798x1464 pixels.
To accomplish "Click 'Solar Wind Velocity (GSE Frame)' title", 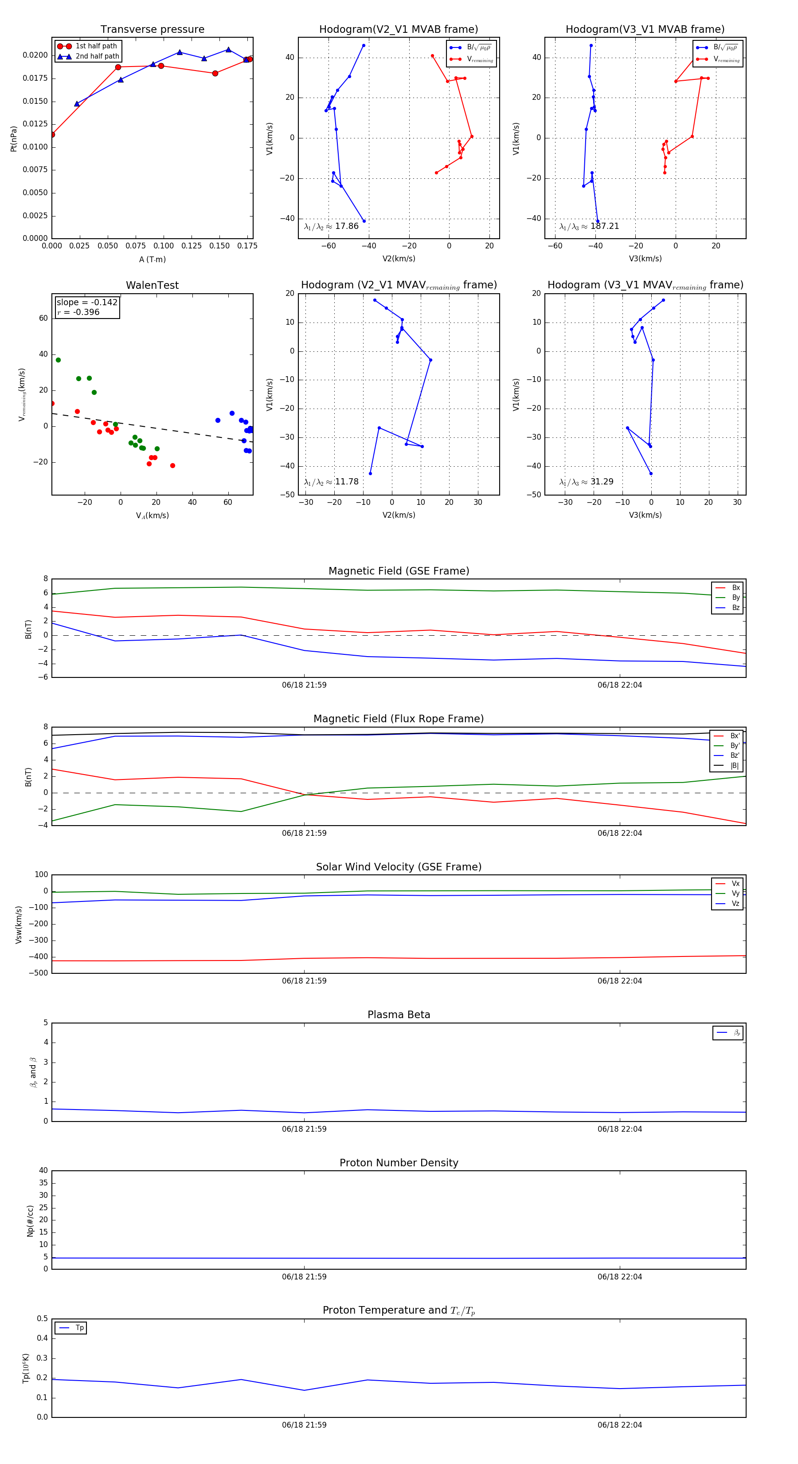I will [x=399, y=867].
